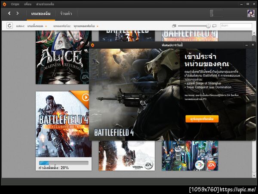The height and width of the screenshot is (194, 258).
Task: Refresh the game library
Action: tap(9, 25)
